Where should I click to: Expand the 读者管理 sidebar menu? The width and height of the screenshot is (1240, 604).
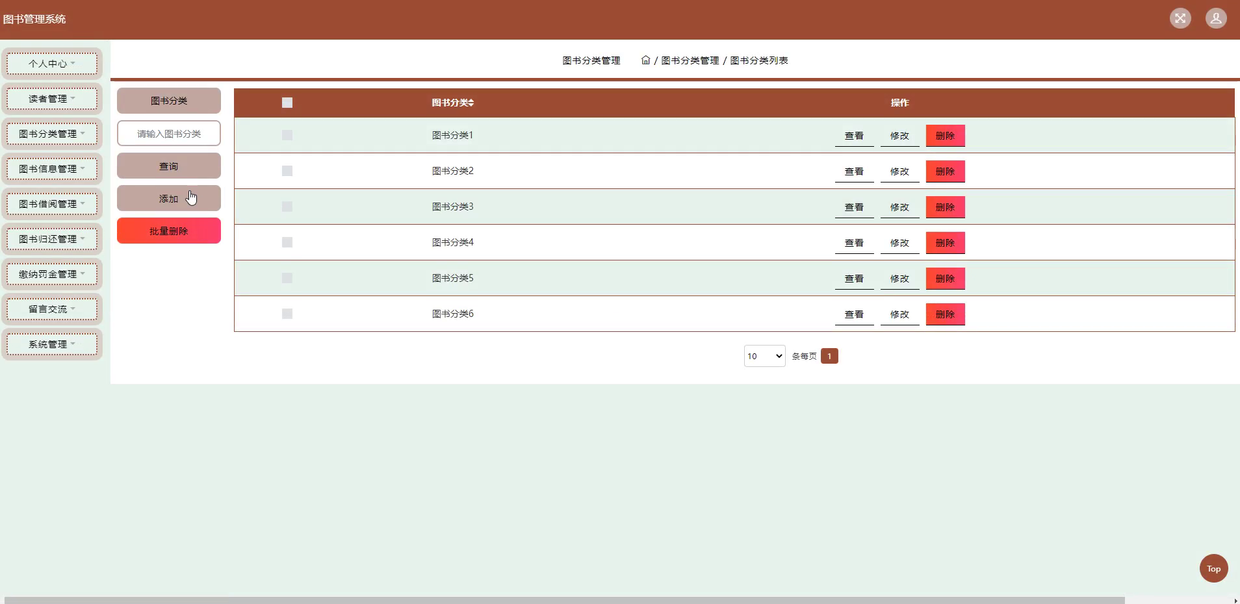point(52,99)
